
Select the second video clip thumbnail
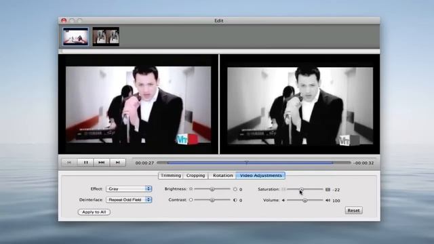(106, 37)
